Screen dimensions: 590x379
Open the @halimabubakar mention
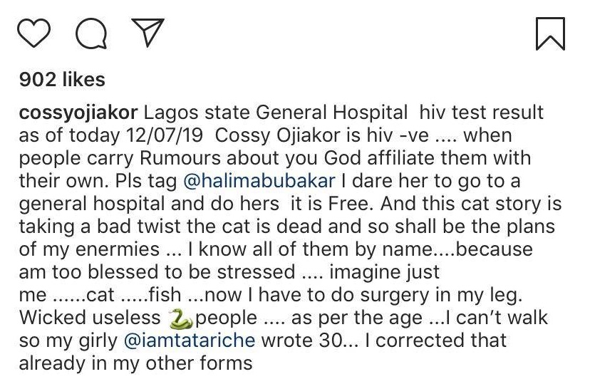259,181
